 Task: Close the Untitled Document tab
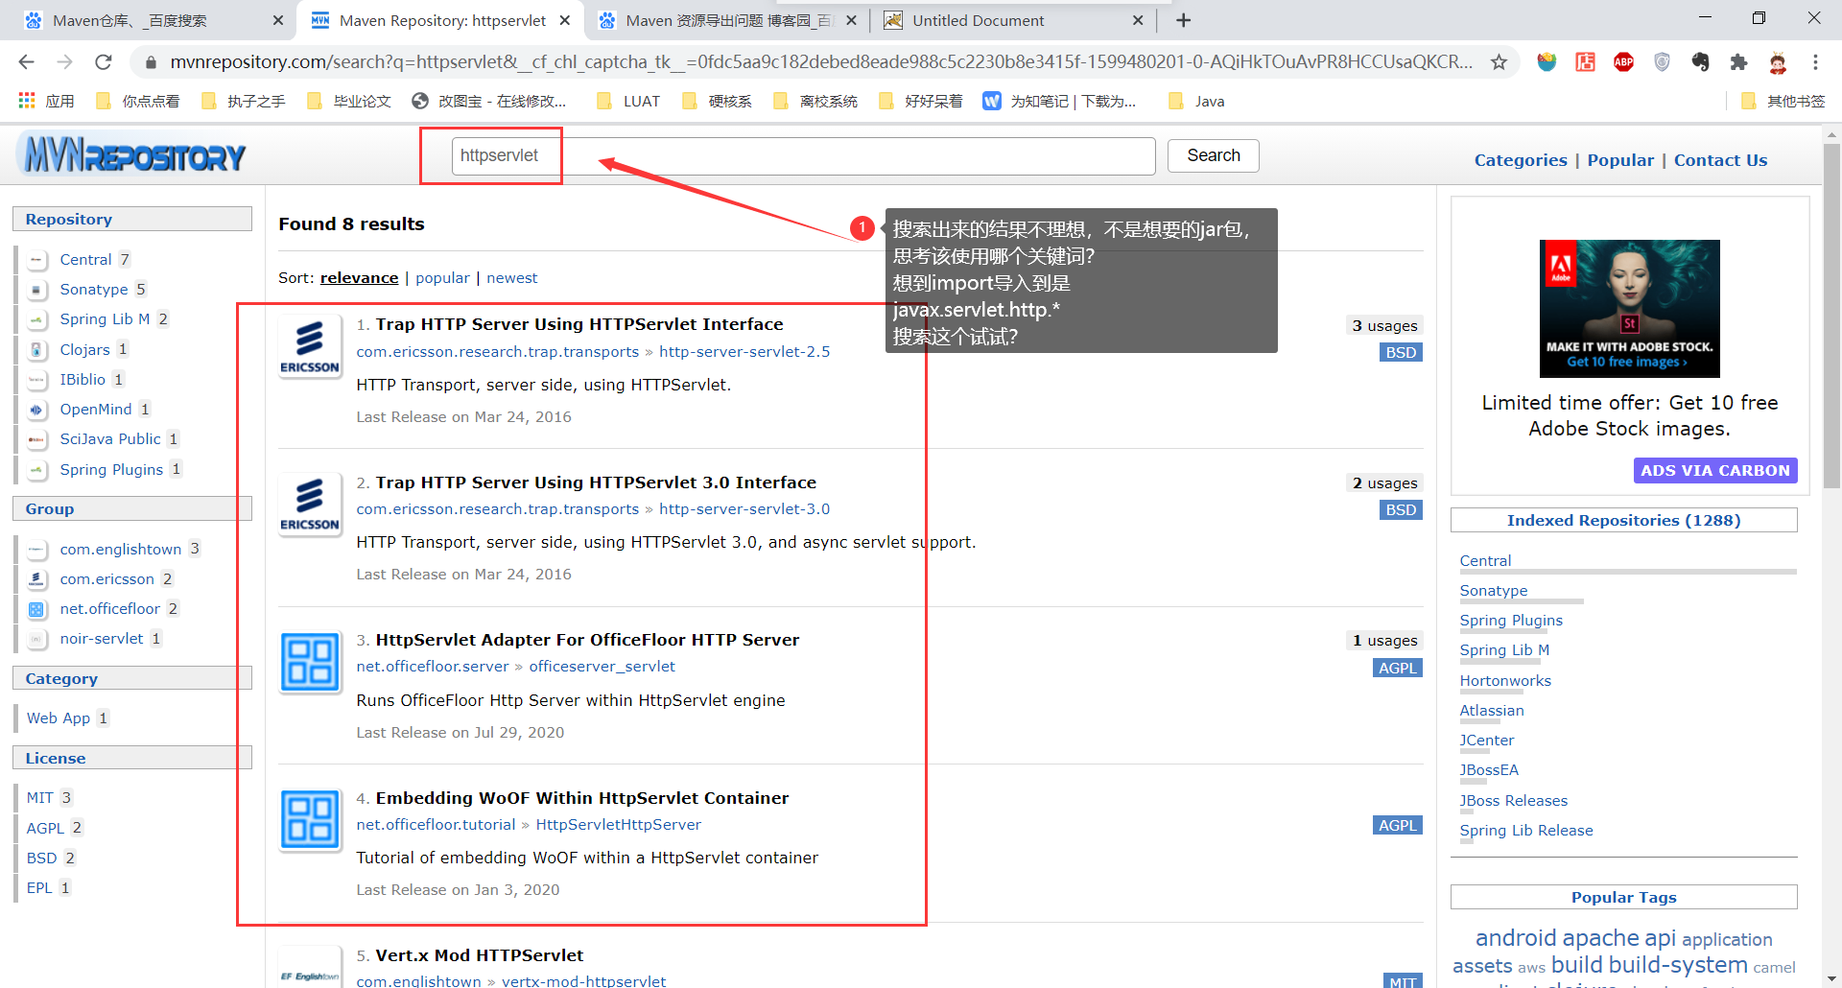(x=1138, y=20)
